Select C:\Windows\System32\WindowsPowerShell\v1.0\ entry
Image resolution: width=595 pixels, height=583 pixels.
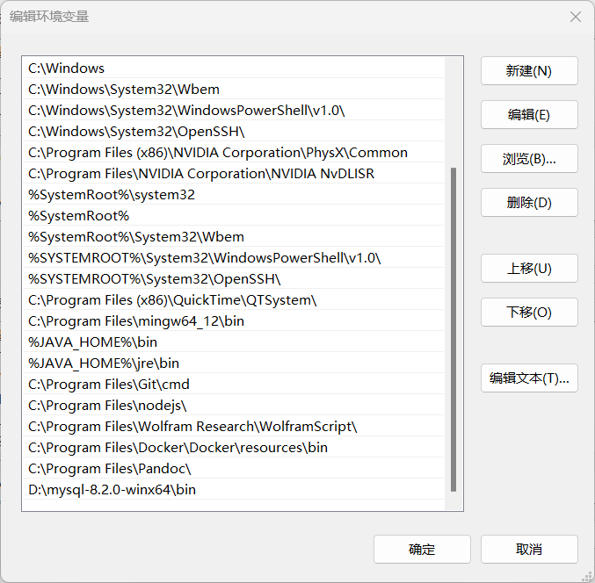coord(234,111)
